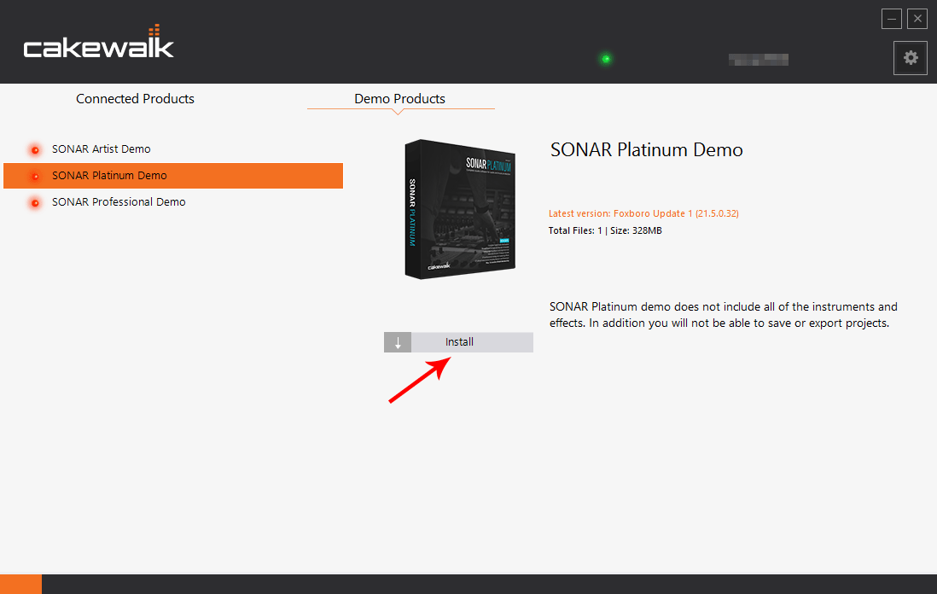
Task: Click red status dot beside SONAR Platinum Demo
Action: 35,177
